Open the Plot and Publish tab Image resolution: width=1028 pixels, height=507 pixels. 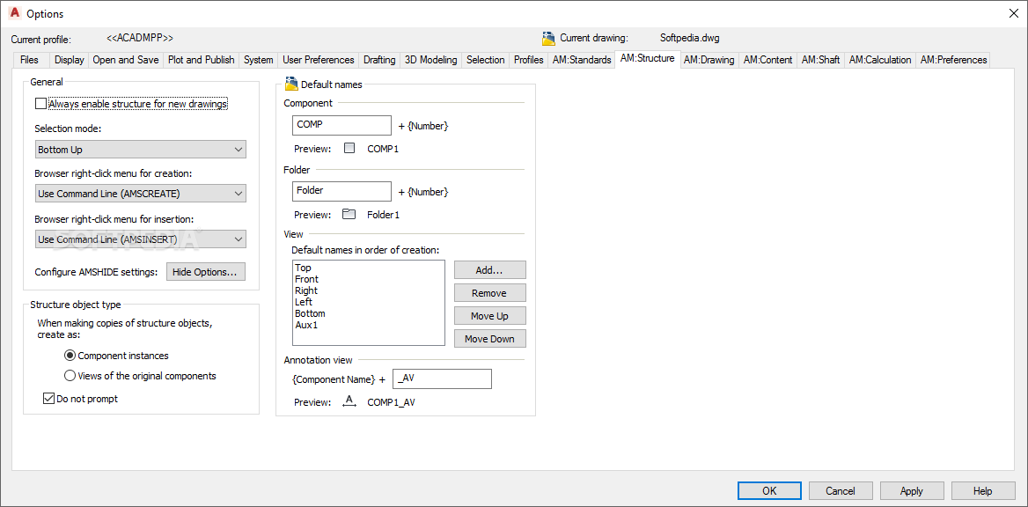point(202,60)
